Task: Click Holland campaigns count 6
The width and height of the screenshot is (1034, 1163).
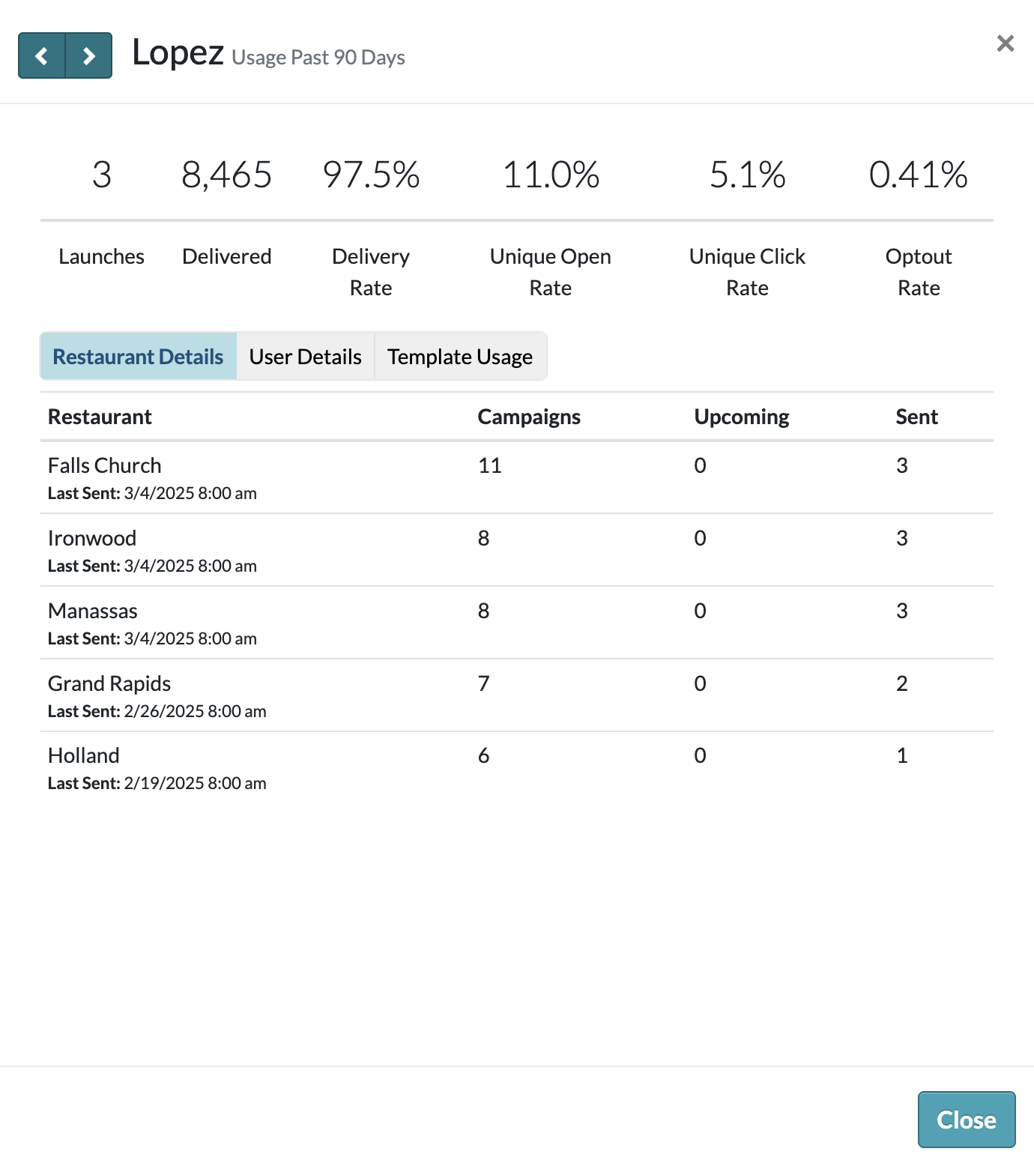Action: 484,755
